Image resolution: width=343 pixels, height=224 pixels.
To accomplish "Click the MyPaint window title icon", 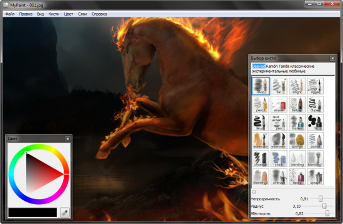I will [x=6, y=4].
